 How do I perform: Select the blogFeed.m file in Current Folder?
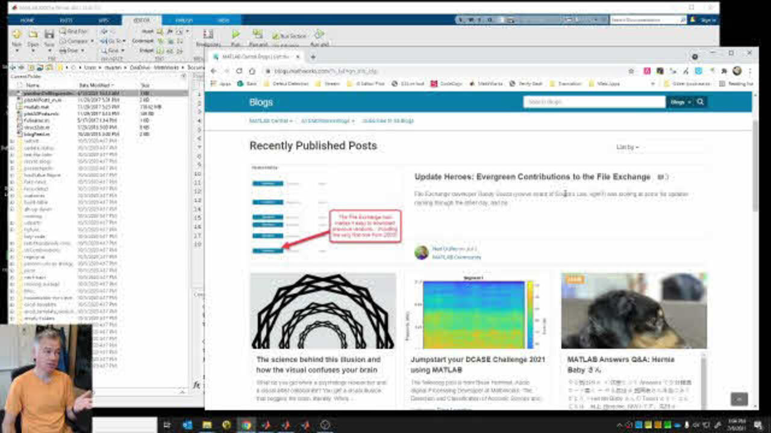click(37, 134)
